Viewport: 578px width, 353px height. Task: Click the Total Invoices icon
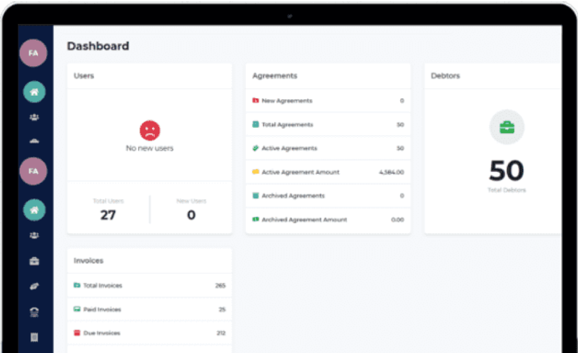point(77,285)
